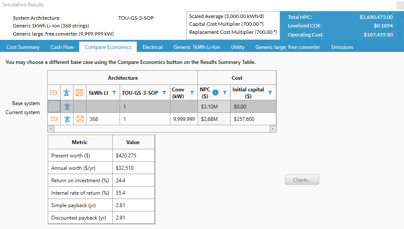Click the $0.00 initial capital cell
Screen dimensions: 404x229
(x=253, y=106)
